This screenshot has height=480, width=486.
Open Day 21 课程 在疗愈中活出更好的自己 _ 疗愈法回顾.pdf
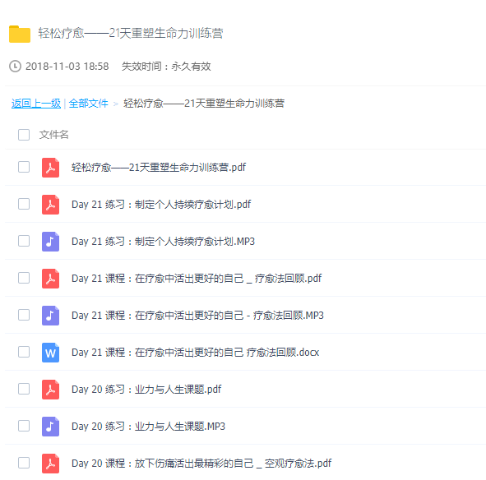197,279
